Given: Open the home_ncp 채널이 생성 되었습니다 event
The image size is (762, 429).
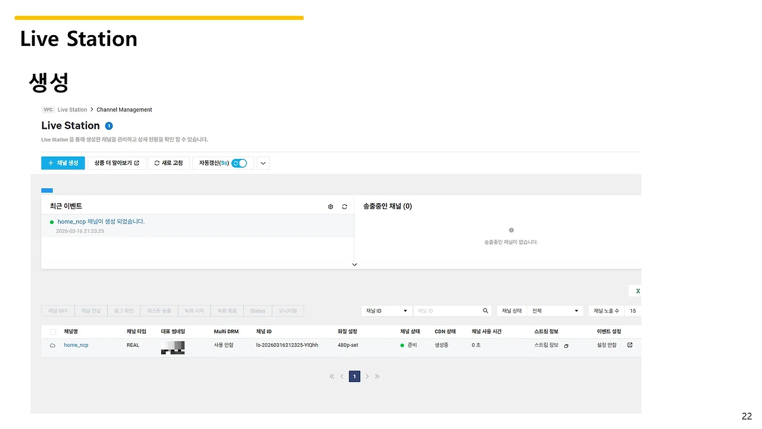Looking at the screenshot, I should click(x=101, y=222).
